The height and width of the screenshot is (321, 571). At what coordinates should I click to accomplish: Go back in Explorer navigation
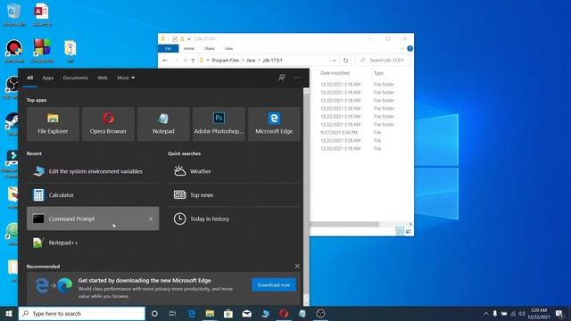165,60
